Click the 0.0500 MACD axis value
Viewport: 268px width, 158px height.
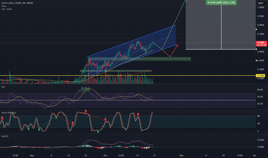261,140
